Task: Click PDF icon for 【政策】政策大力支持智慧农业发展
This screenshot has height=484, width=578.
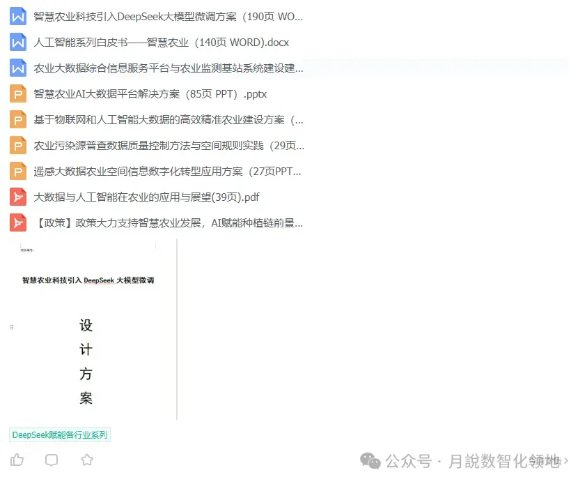Action: [x=17, y=222]
